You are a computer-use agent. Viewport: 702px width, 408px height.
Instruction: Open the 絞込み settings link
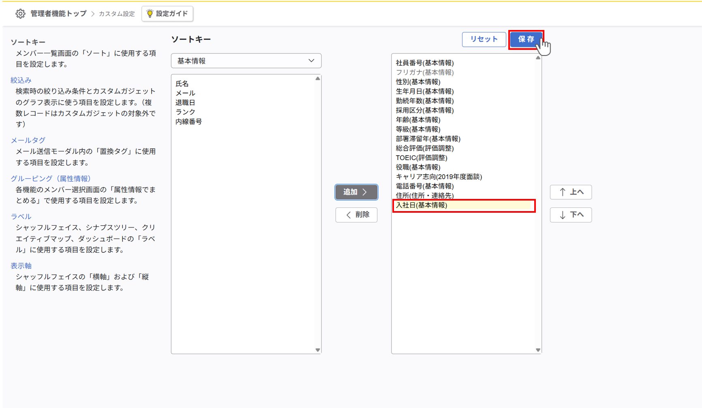pyautogui.click(x=21, y=80)
